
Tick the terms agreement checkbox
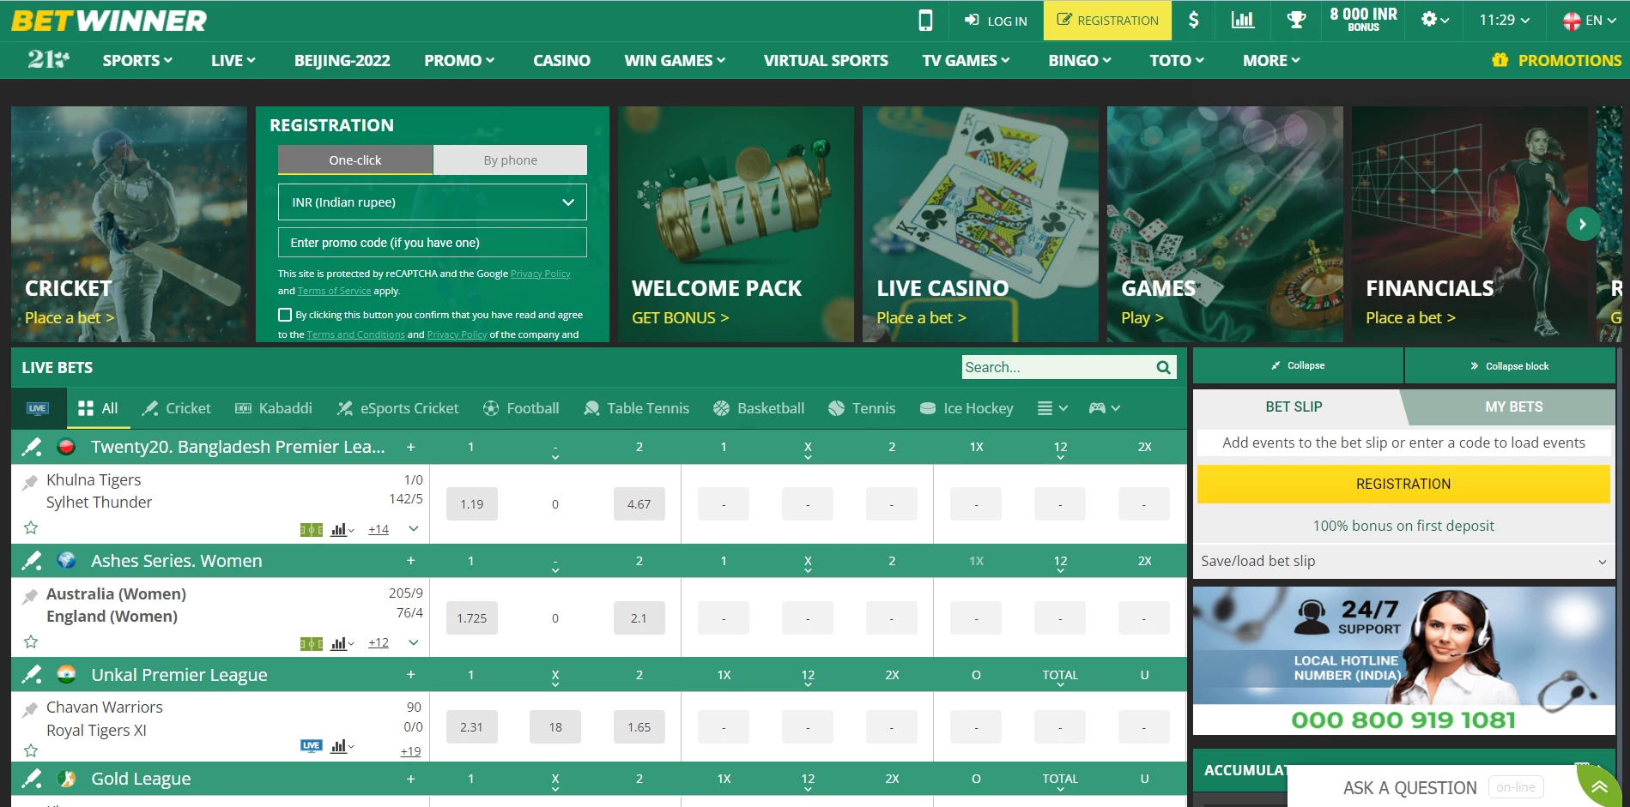[285, 315]
